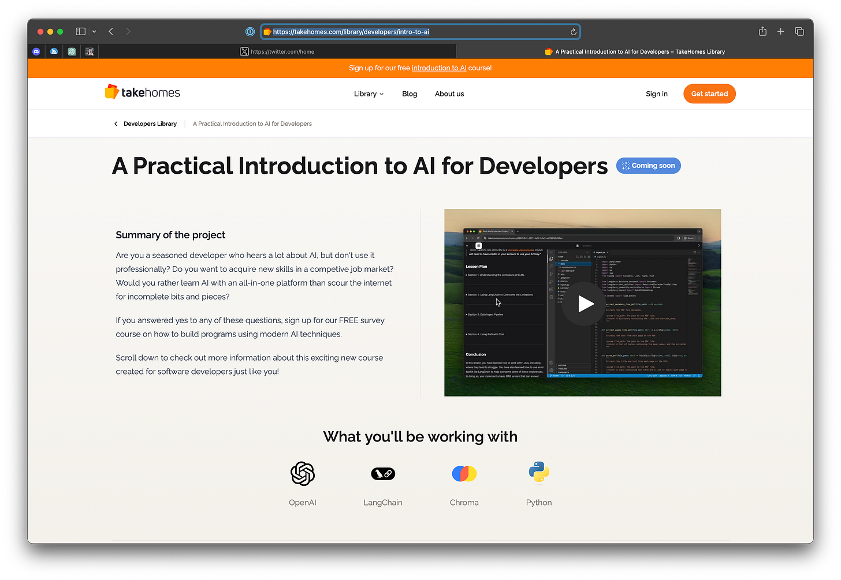Select the TakeHomes Library tab
The width and height of the screenshot is (841, 580).
[x=635, y=51]
